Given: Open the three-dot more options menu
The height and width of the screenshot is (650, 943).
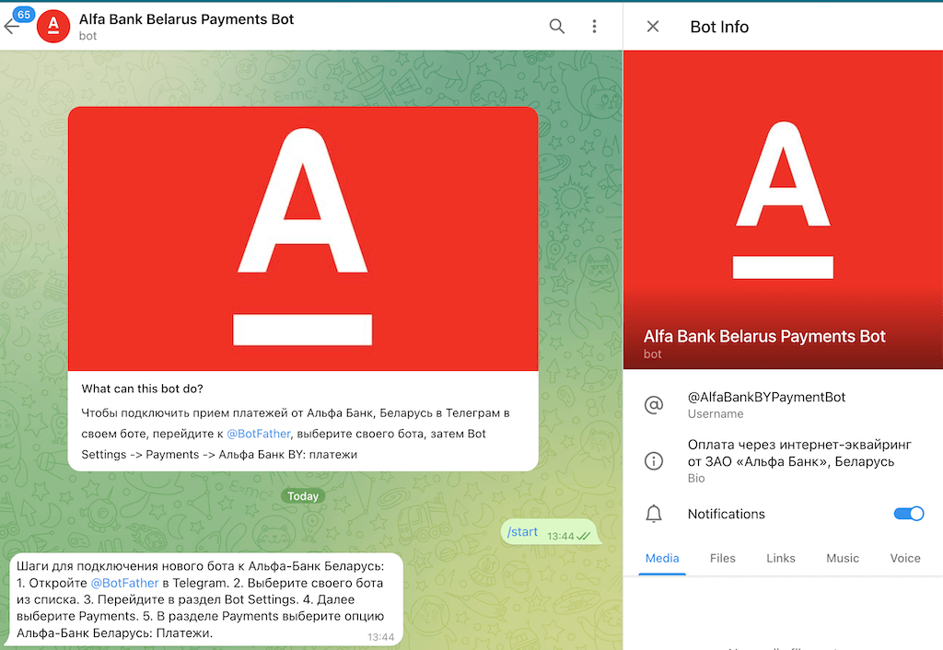Looking at the screenshot, I should (x=595, y=27).
